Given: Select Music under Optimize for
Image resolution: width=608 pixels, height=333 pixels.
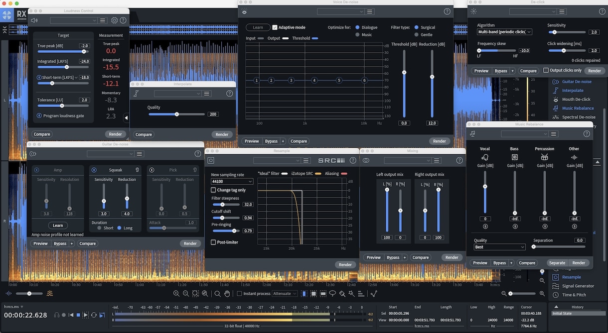Looking at the screenshot, I should pyautogui.click(x=357, y=35).
